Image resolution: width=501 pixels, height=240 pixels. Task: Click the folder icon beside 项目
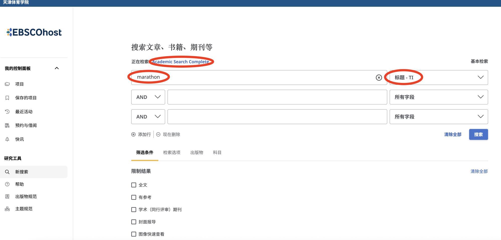(7, 84)
